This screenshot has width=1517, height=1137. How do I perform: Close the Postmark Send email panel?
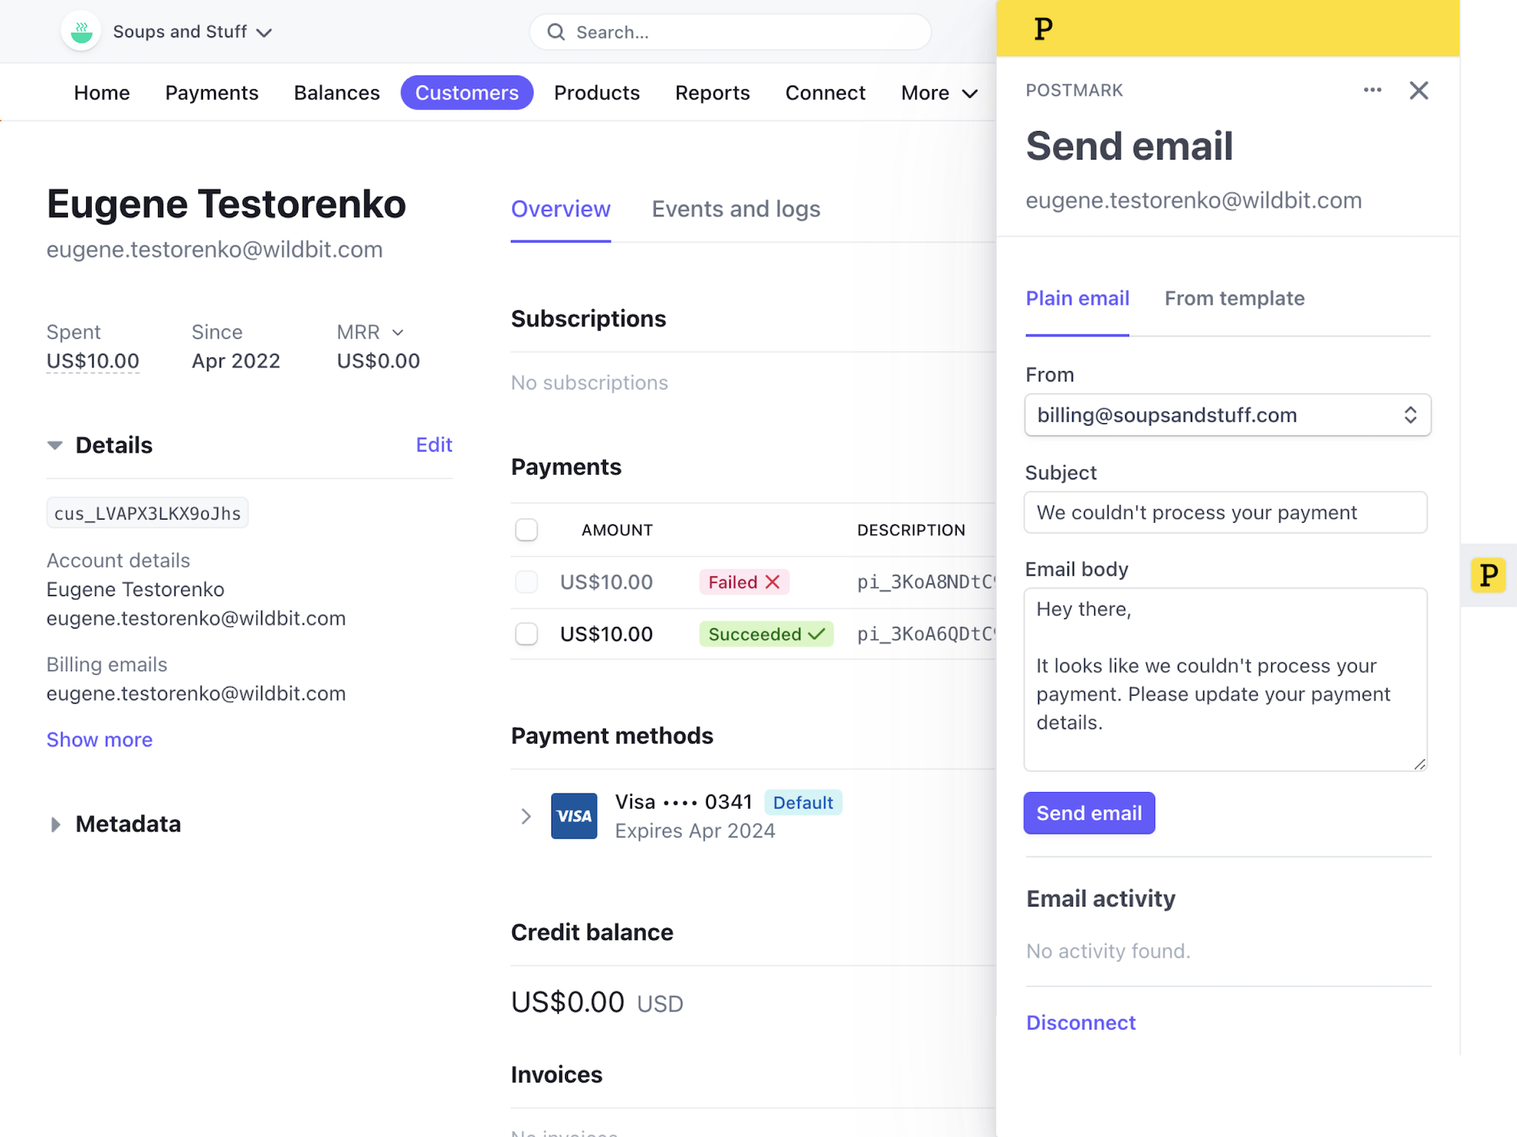pyautogui.click(x=1419, y=90)
